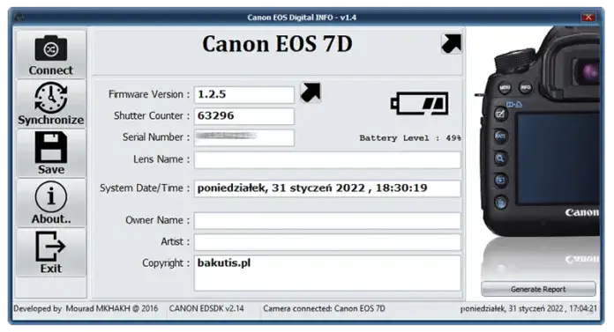Click the Connect camera icon button
Viewport: 614px width, 332px height.
[51, 54]
